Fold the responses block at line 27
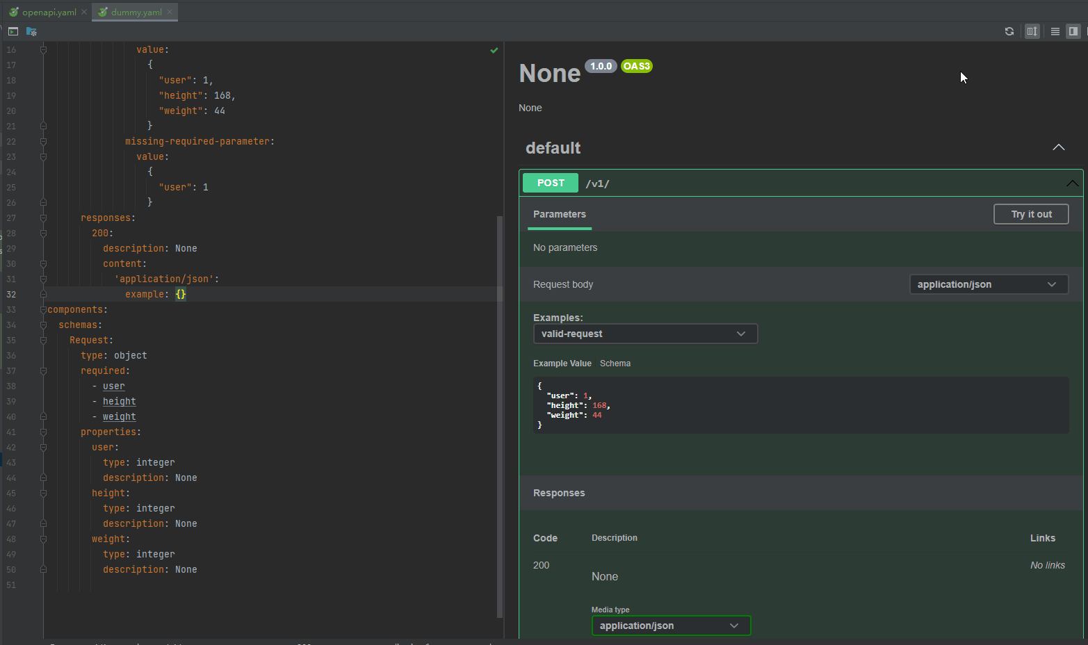 click(43, 218)
